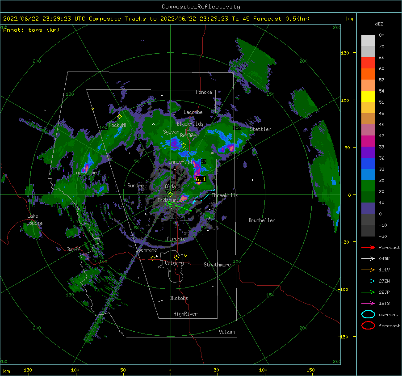Click the Didsbury city label
402x376 pixels.
pyautogui.click(x=169, y=200)
